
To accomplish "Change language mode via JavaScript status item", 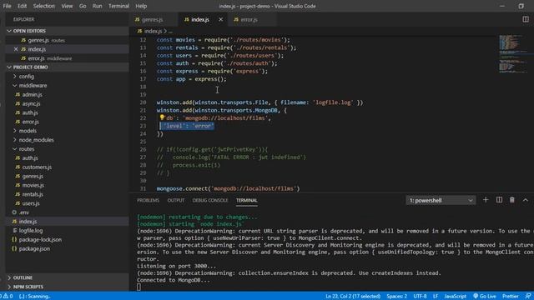I will [x=455, y=297].
